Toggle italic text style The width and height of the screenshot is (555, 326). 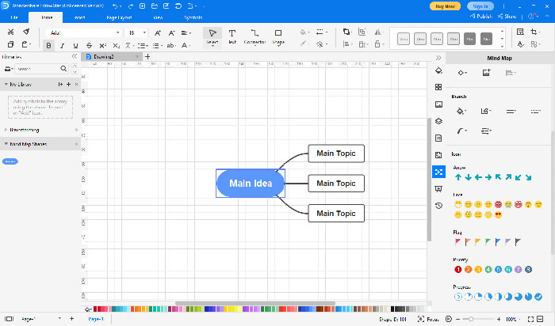(61, 46)
